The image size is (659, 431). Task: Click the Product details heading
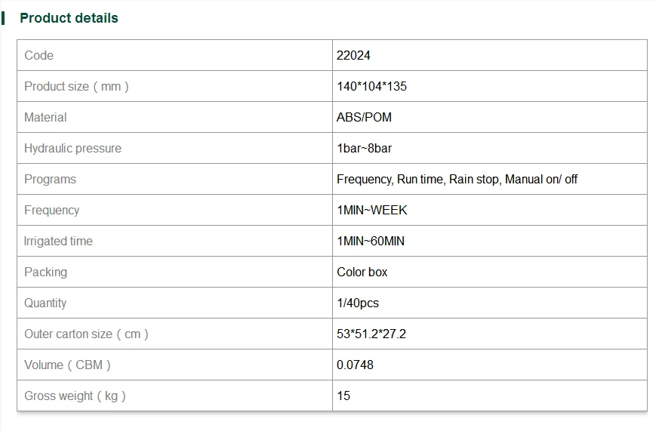[69, 18]
